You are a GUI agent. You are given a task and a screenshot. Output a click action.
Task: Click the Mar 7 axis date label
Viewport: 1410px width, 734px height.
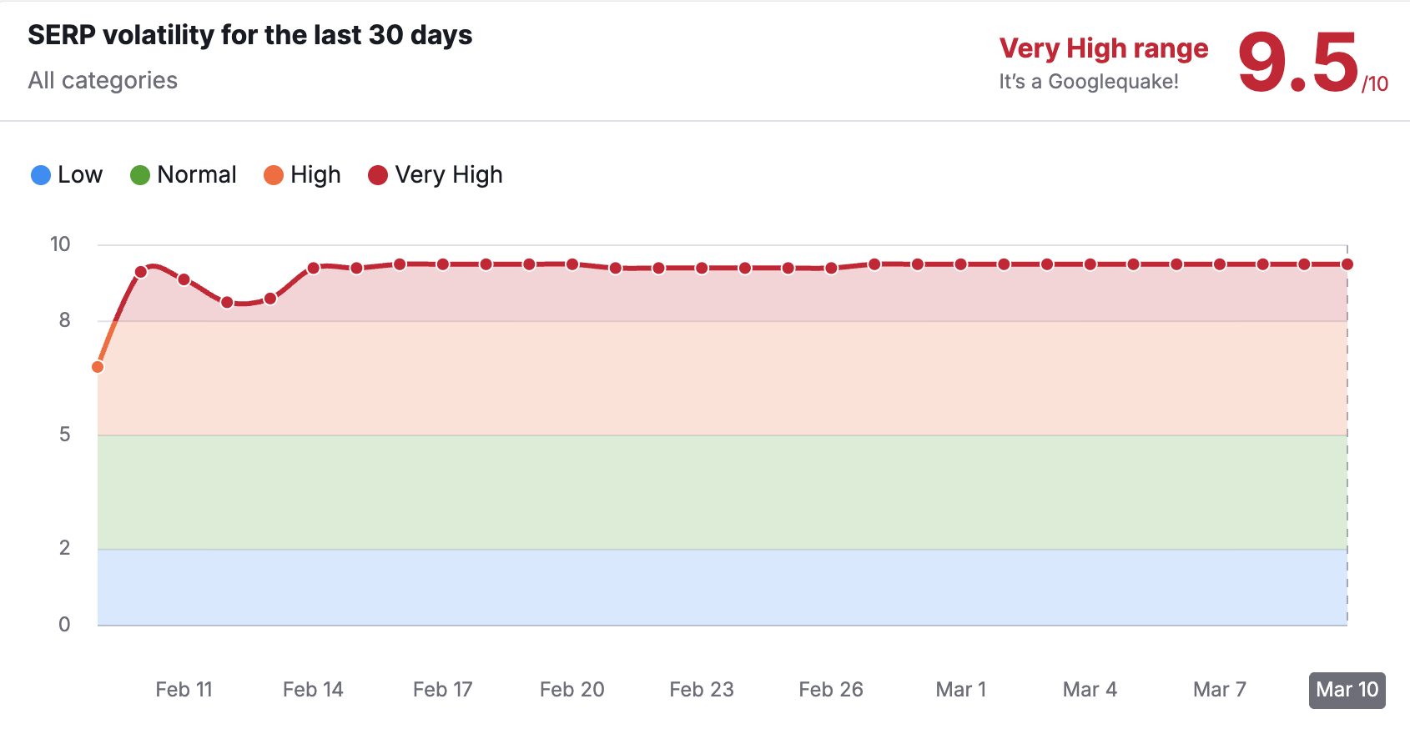tap(1219, 690)
